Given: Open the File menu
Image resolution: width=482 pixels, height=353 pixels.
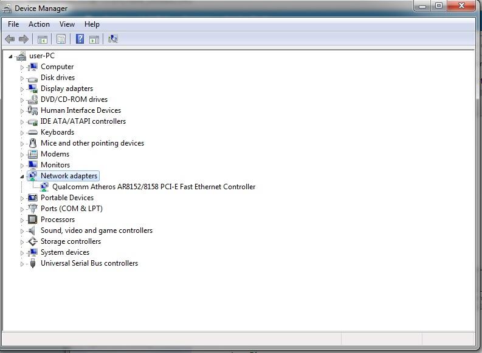Looking at the screenshot, I should (13, 24).
